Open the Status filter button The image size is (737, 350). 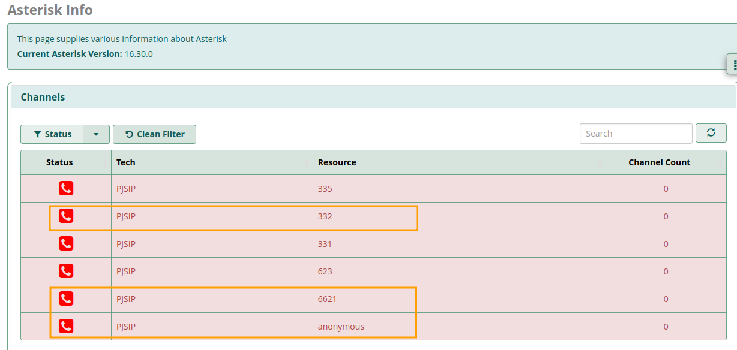(x=52, y=134)
